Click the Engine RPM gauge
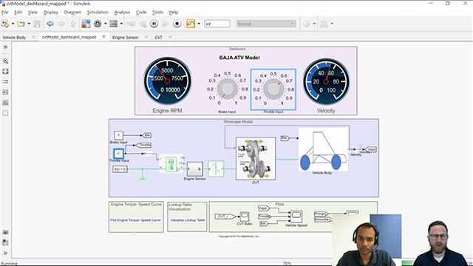This screenshot has width=473, height=266. [168, 81]
